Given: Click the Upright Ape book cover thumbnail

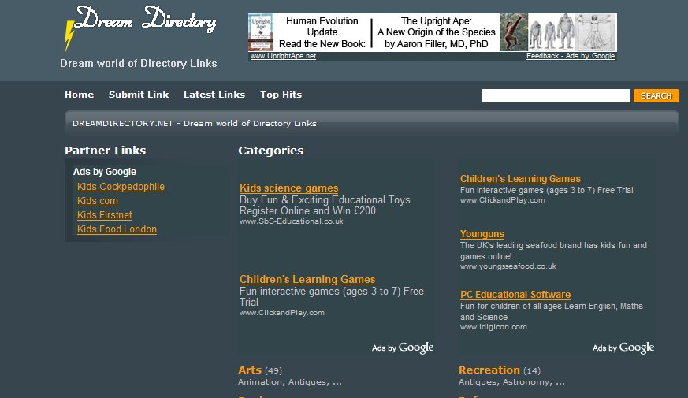Looking at the screenshot, I should click(261, 32).
